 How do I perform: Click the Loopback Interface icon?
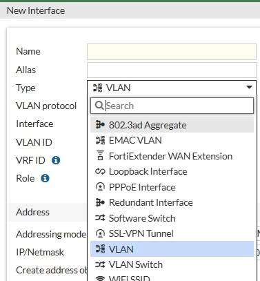(x=100, y=171)
